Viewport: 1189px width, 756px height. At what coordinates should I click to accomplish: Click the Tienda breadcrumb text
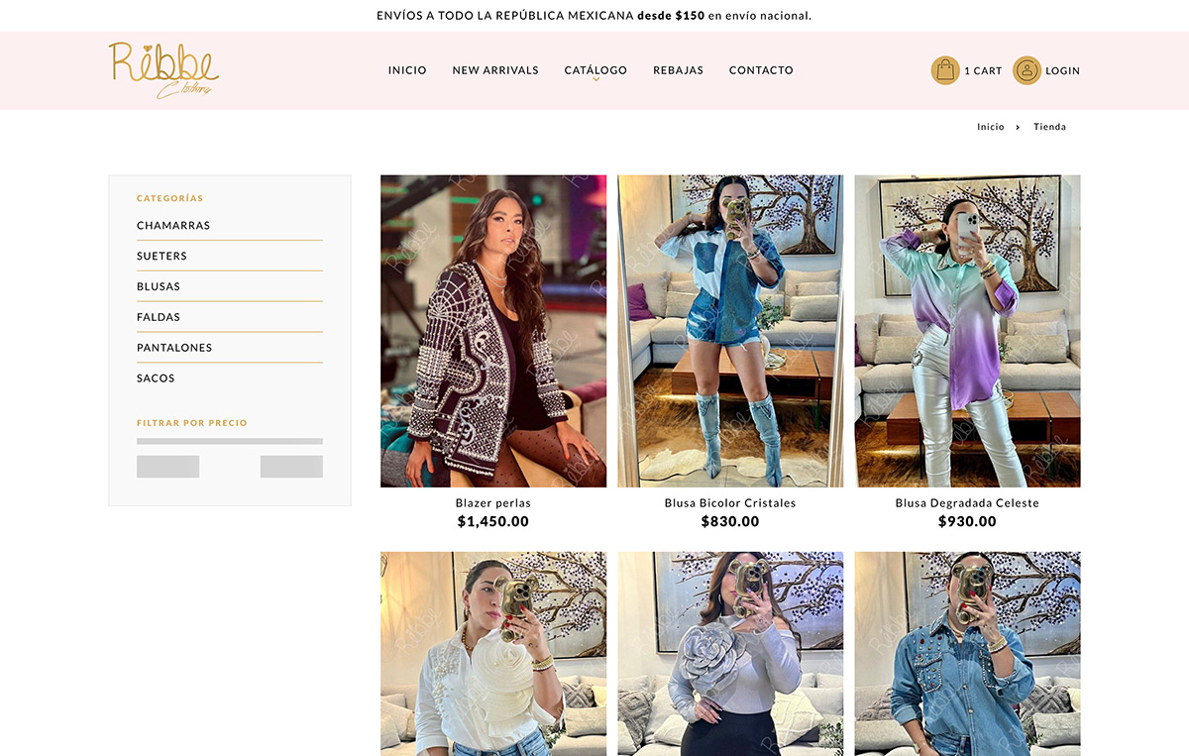click(1049, 127)
